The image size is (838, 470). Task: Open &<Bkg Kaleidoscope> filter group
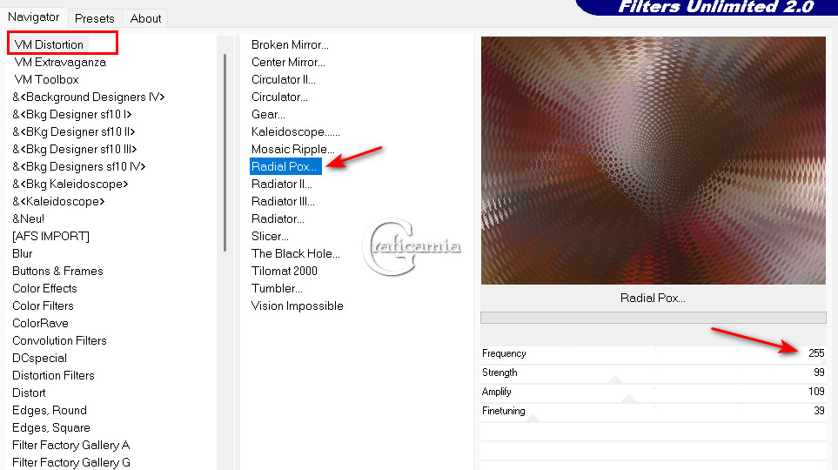tap(70, 184)
